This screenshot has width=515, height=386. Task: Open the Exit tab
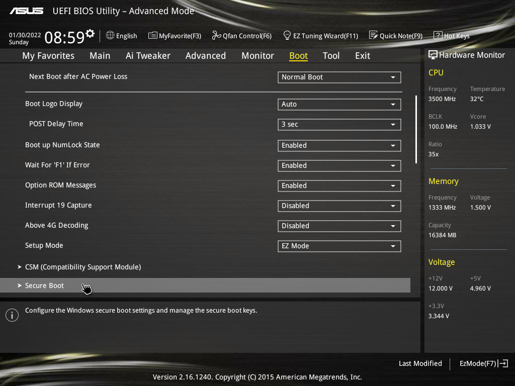[x=363, y=56]
